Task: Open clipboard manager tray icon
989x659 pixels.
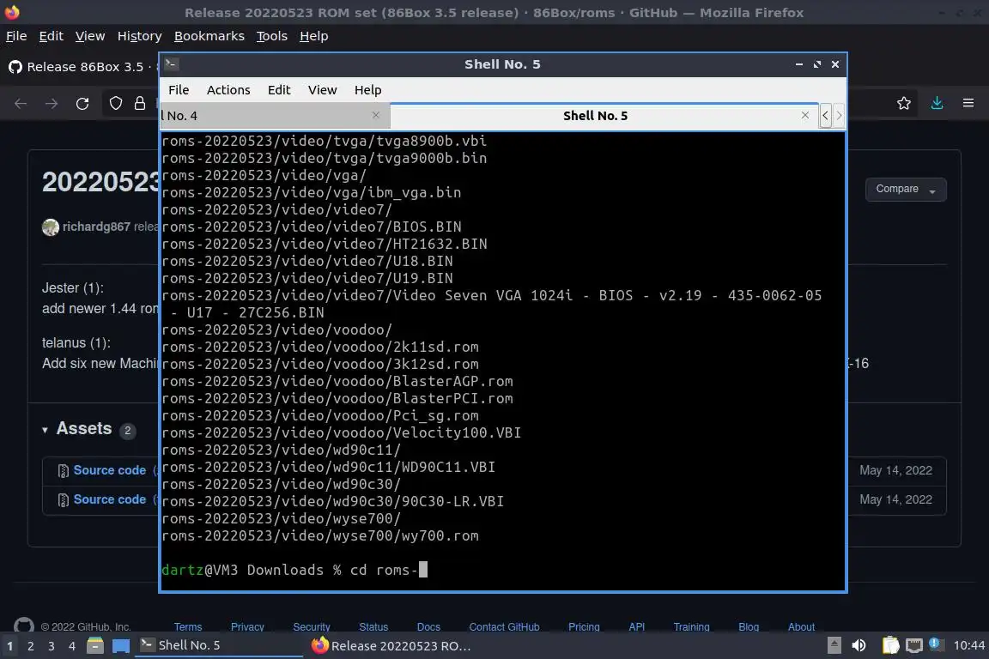Action: click(890, 645)
